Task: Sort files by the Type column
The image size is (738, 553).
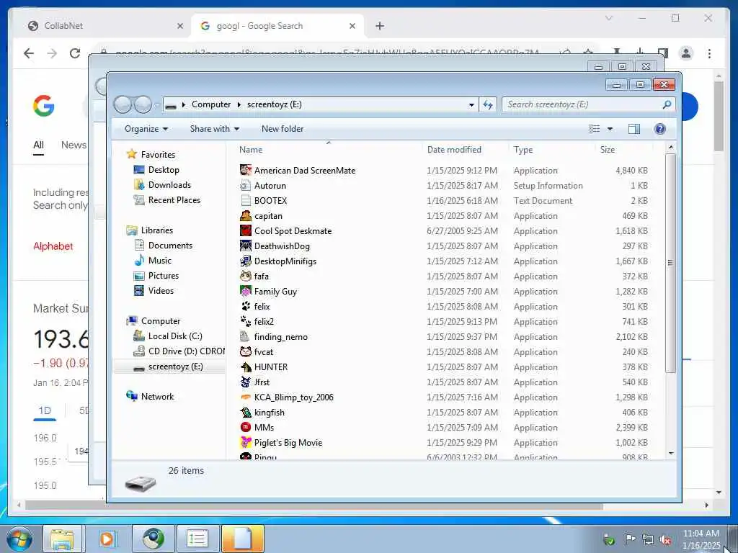Action: 551,150
